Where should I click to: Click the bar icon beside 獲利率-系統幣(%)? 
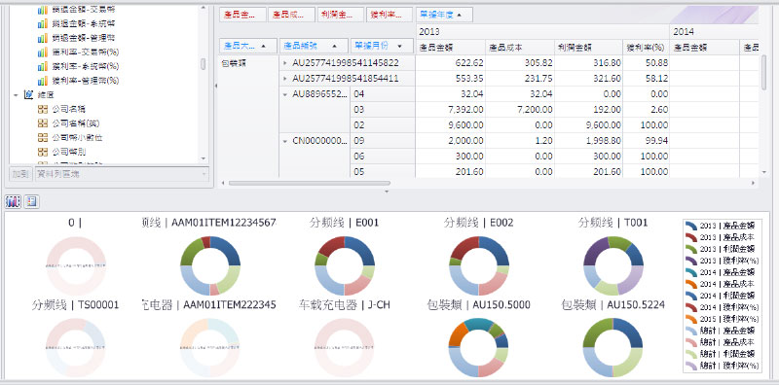43,66
